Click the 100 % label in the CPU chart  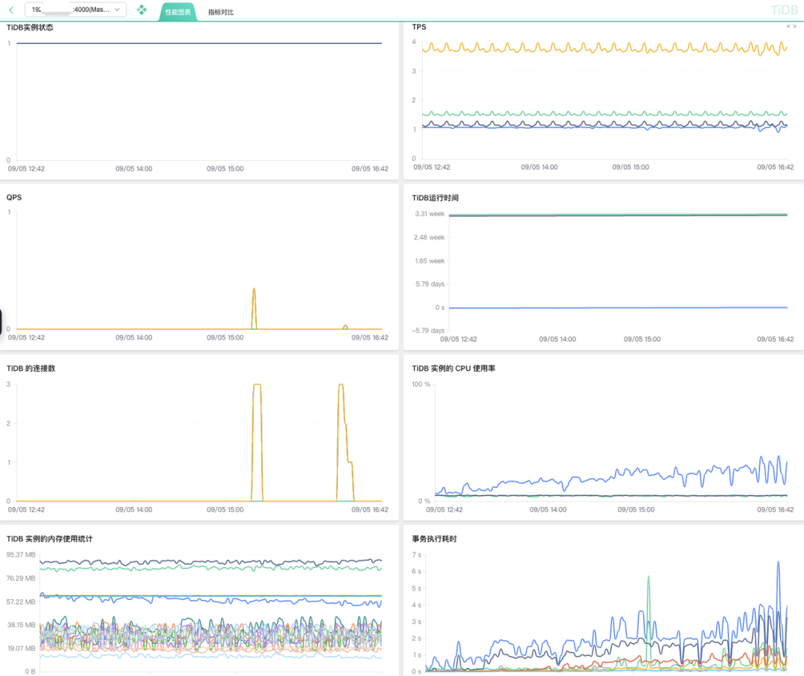coord(421,384)
